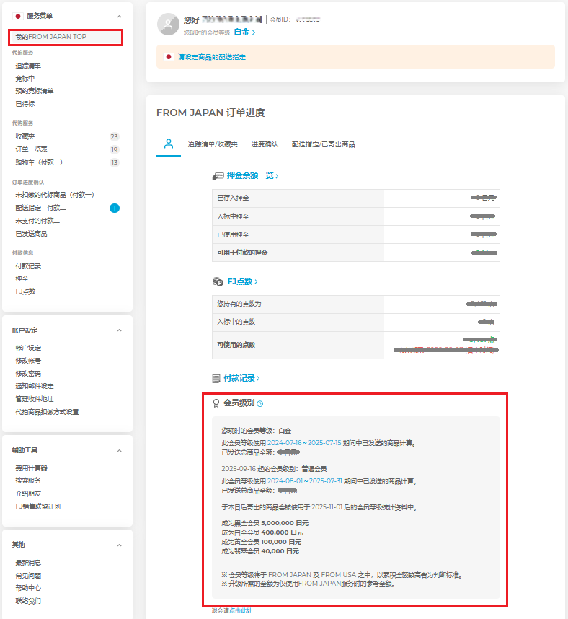Open 已发送商品

tap(31, 234)
